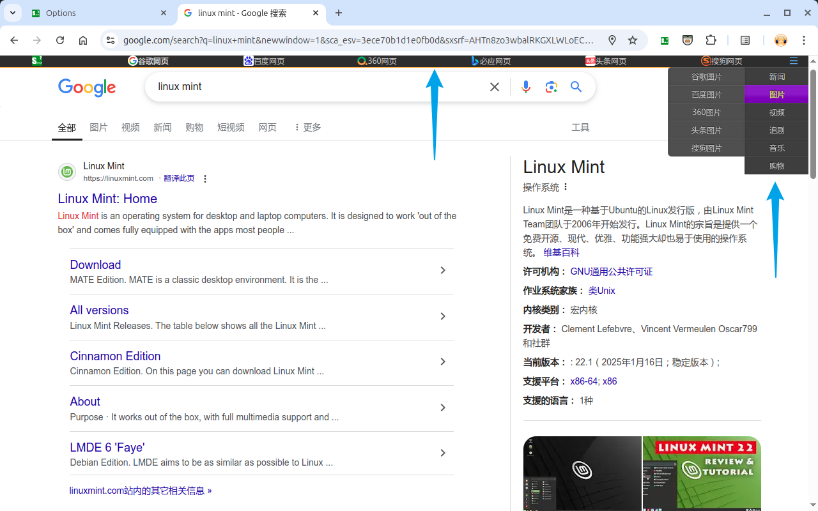Open the green S extension icon in browser toolbar
818x511 pixels.
tap(665, 40)
